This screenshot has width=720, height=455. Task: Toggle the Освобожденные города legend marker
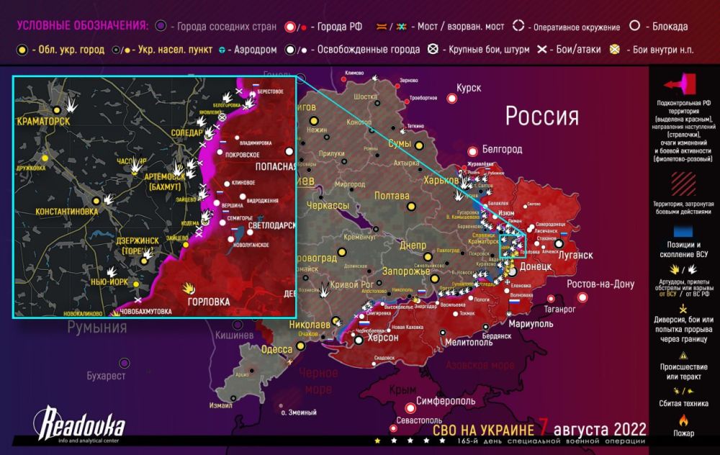289,51
